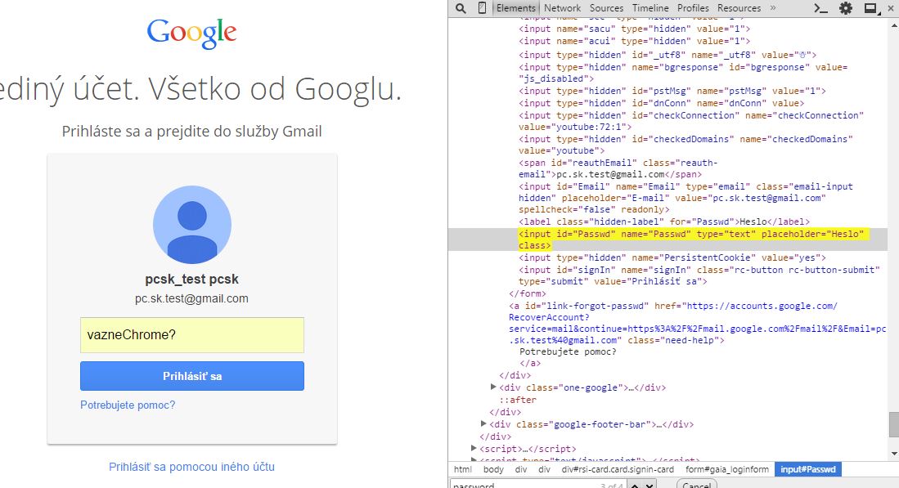Switch to the Elements tab
Screen dimensions: 899x488
(x=515, y=8)
